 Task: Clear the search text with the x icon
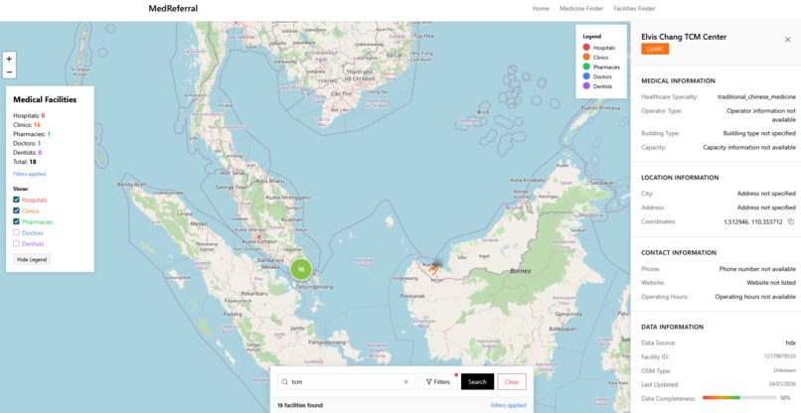[406, 382]
